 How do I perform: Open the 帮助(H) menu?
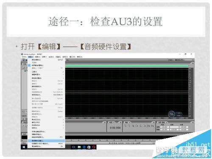coord(80,57)
